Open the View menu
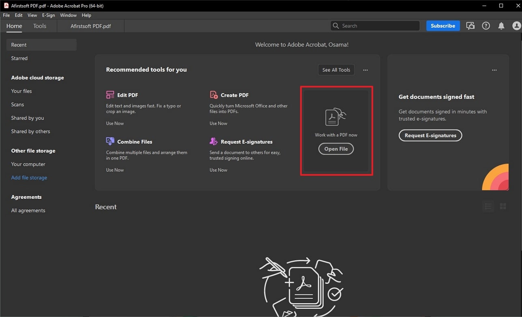 32,15
